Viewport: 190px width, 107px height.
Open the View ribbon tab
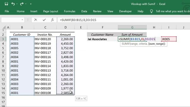point(110,11)
